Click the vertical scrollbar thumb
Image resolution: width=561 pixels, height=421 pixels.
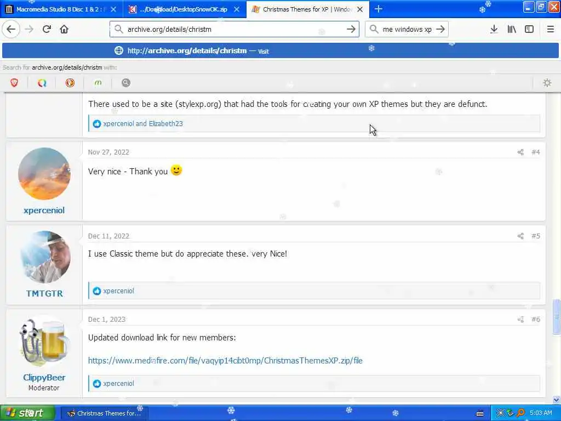coord(556,317)
